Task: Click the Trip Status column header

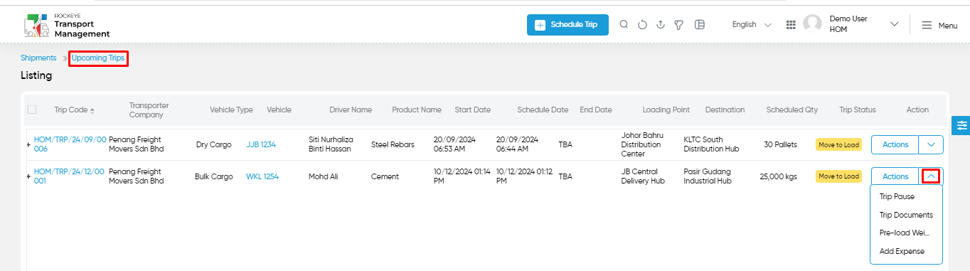Action: point(858,110)
